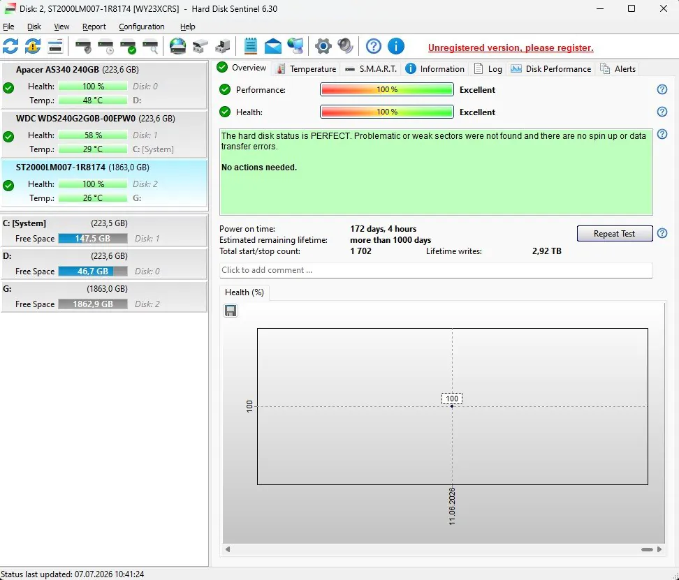The image size is (679, 580).
Task: Select the ST2000LM007-1R8174 disk entry
Action: [104, 183]
